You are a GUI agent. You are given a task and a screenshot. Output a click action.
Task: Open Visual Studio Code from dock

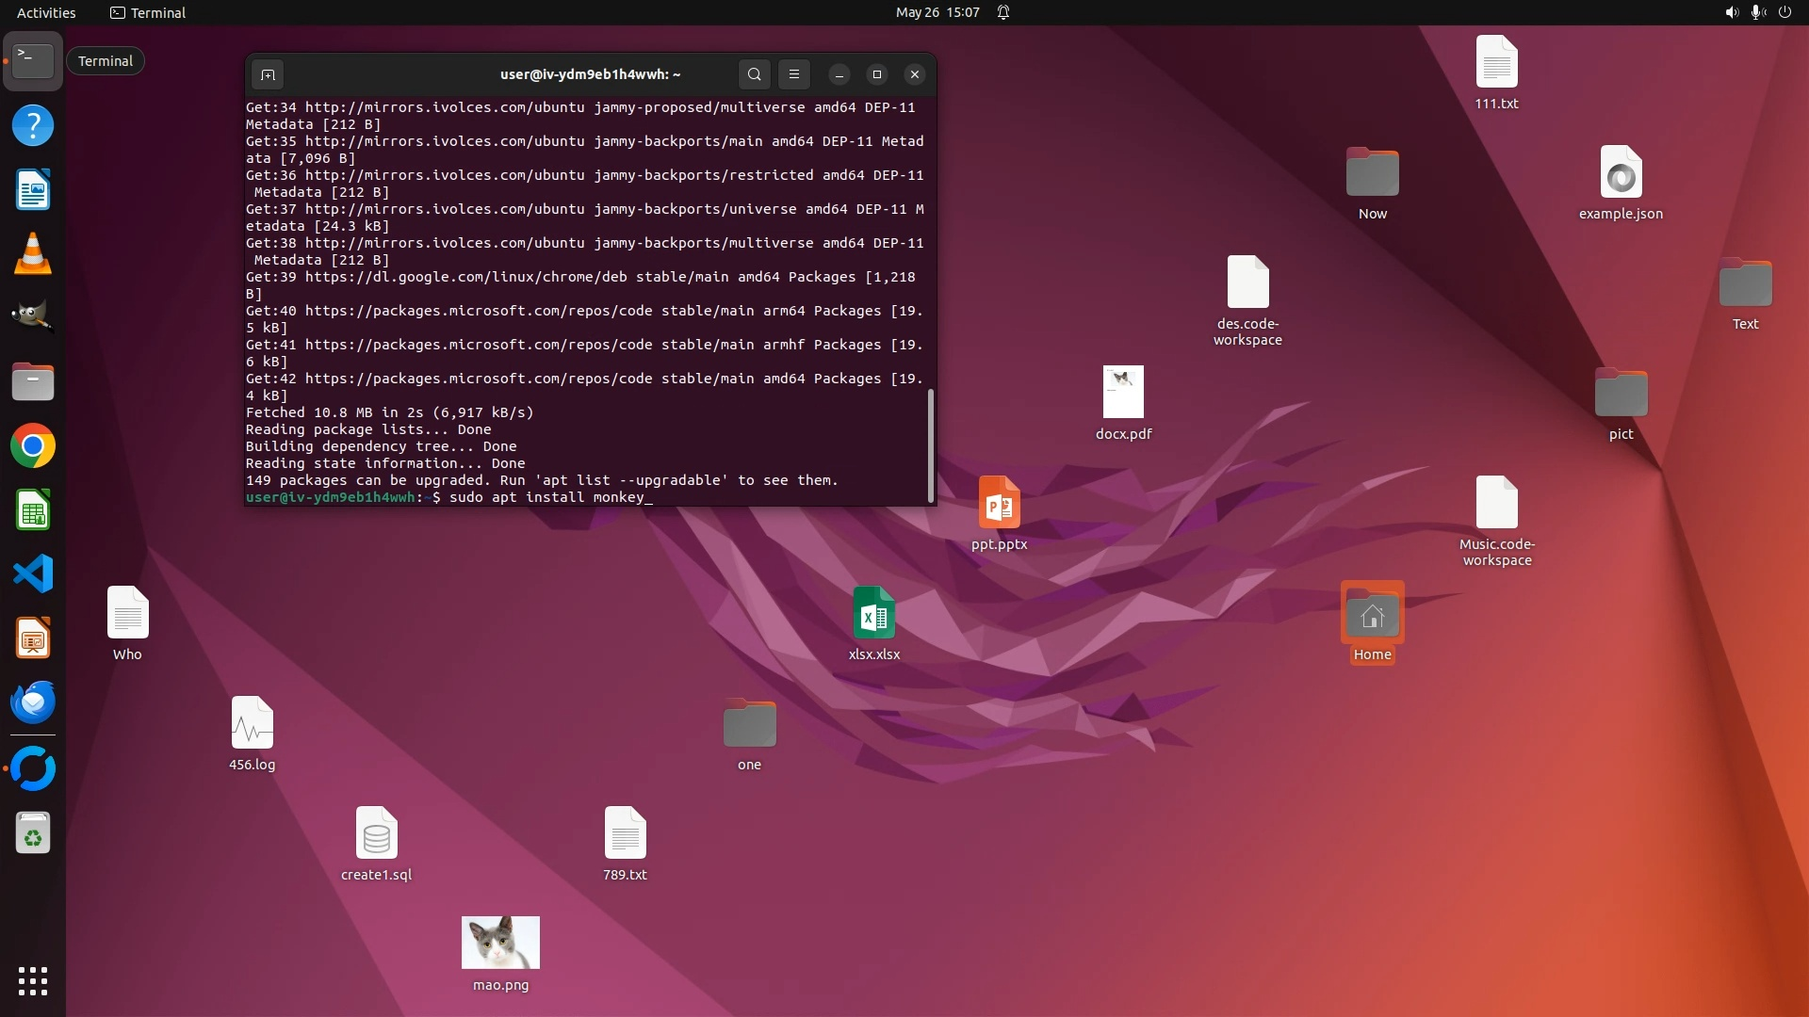[33, 573]
